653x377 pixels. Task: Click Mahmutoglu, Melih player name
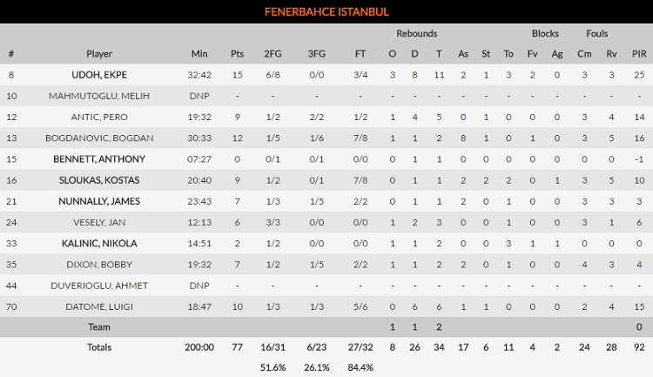coord(99,96)
